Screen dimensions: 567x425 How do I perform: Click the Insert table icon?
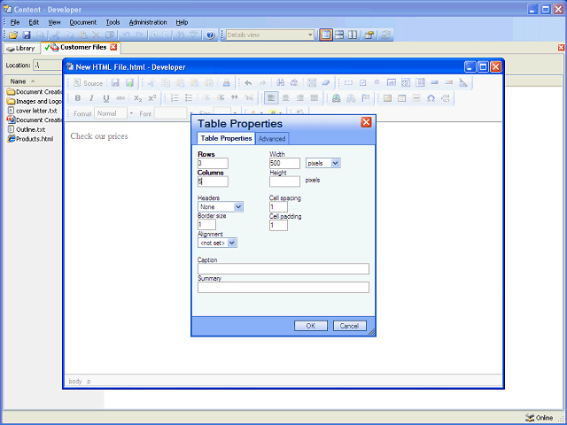pos(401,98)
